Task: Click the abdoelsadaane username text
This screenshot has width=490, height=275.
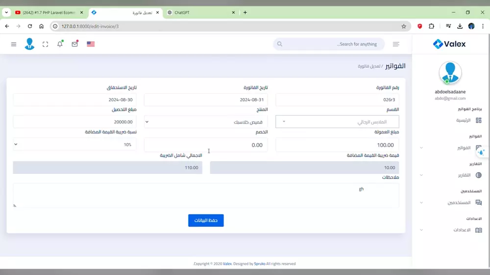Action: [x=450, y=92]
